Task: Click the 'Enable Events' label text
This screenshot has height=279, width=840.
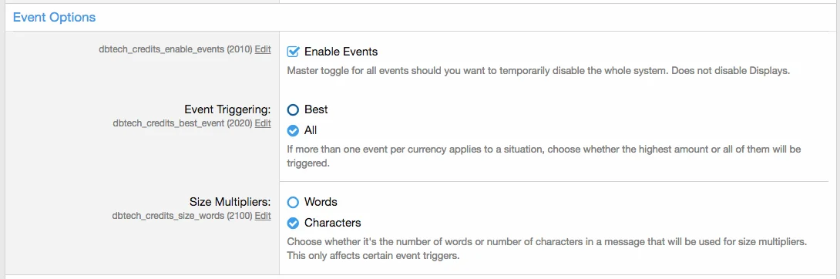Action: tap(341, 52)
